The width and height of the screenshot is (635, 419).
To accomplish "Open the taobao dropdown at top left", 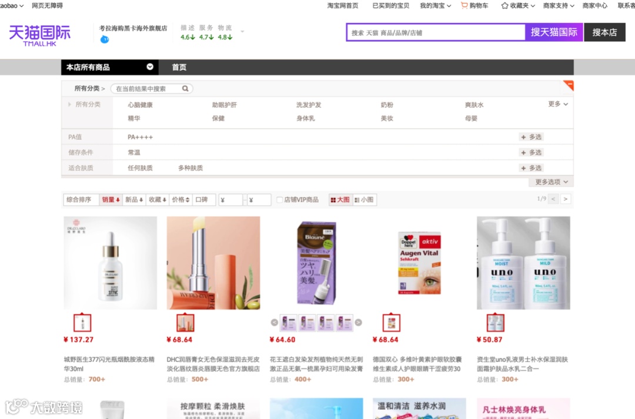I will click(11, 6).
